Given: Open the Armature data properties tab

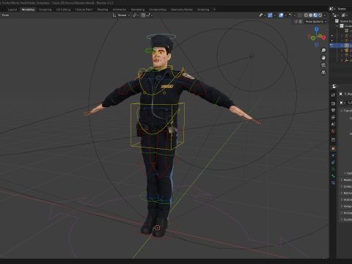Looking at the screenshot, I should (333, 169).
